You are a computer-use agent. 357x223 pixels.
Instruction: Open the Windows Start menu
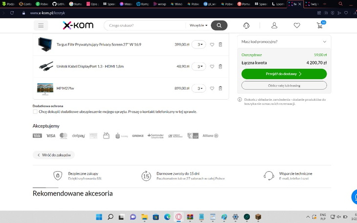click(x=99, y=217)
